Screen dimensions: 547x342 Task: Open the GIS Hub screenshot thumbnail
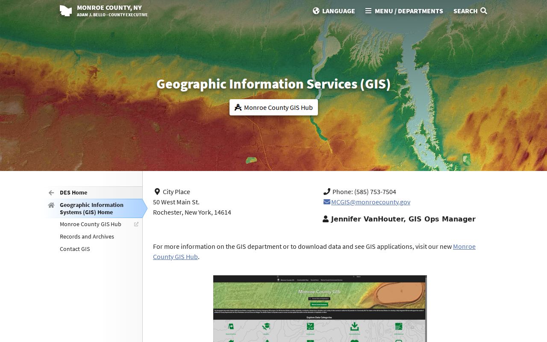coord(320,309)
